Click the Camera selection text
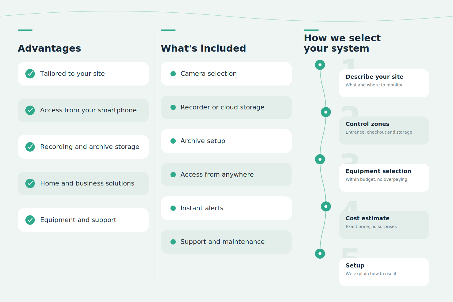Image resolution: width=453 pixels, height=302 pixels. pos(209,74)
